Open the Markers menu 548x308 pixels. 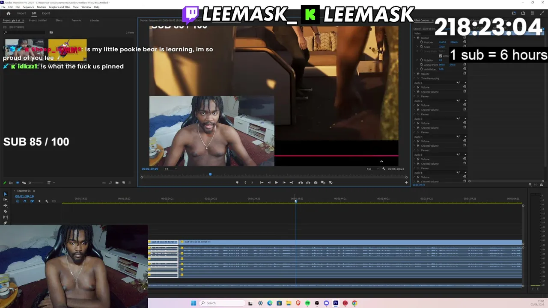pyautogui.click(x=42, y=7)
